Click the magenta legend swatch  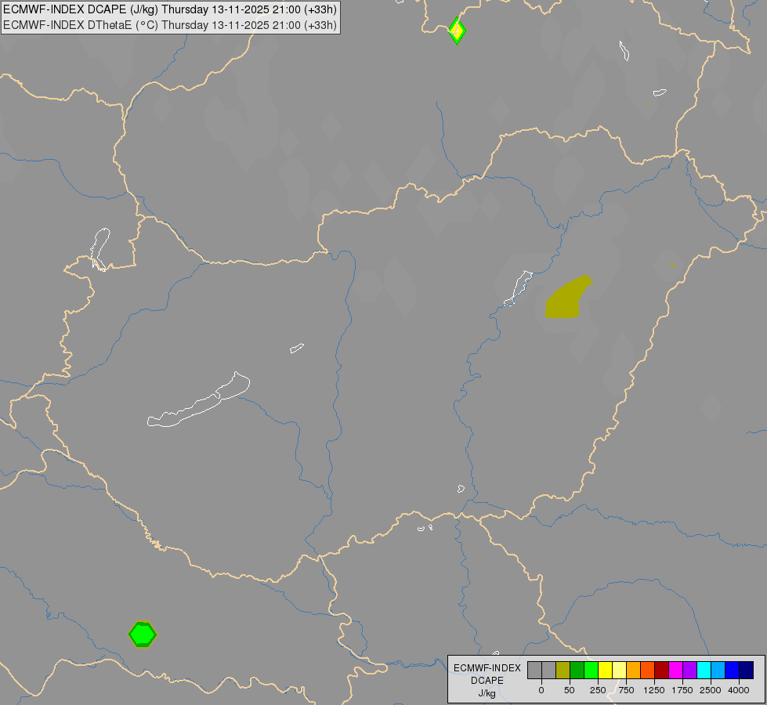[676, 670]
